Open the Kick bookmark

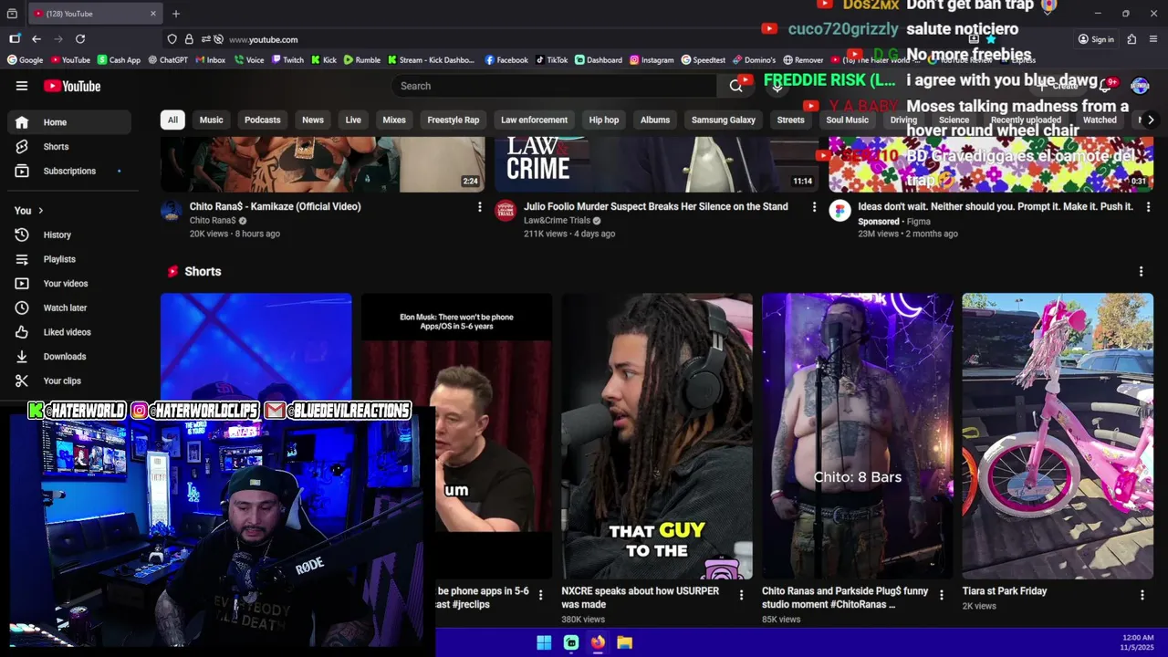point(324,60)
